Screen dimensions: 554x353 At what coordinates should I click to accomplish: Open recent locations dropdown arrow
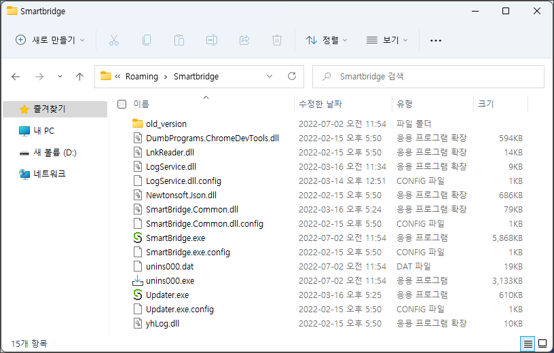click(x=60, y=76)
